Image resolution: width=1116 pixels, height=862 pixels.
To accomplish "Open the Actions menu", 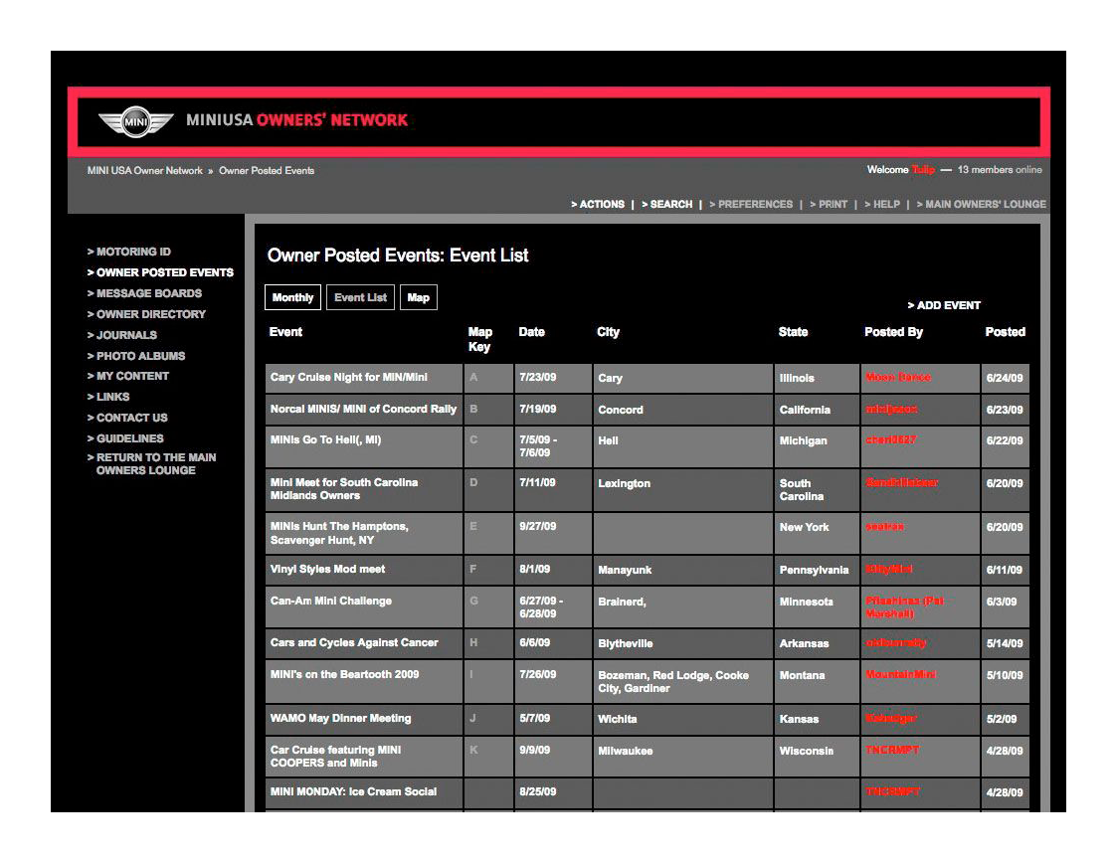I will (x=598, y=204).
